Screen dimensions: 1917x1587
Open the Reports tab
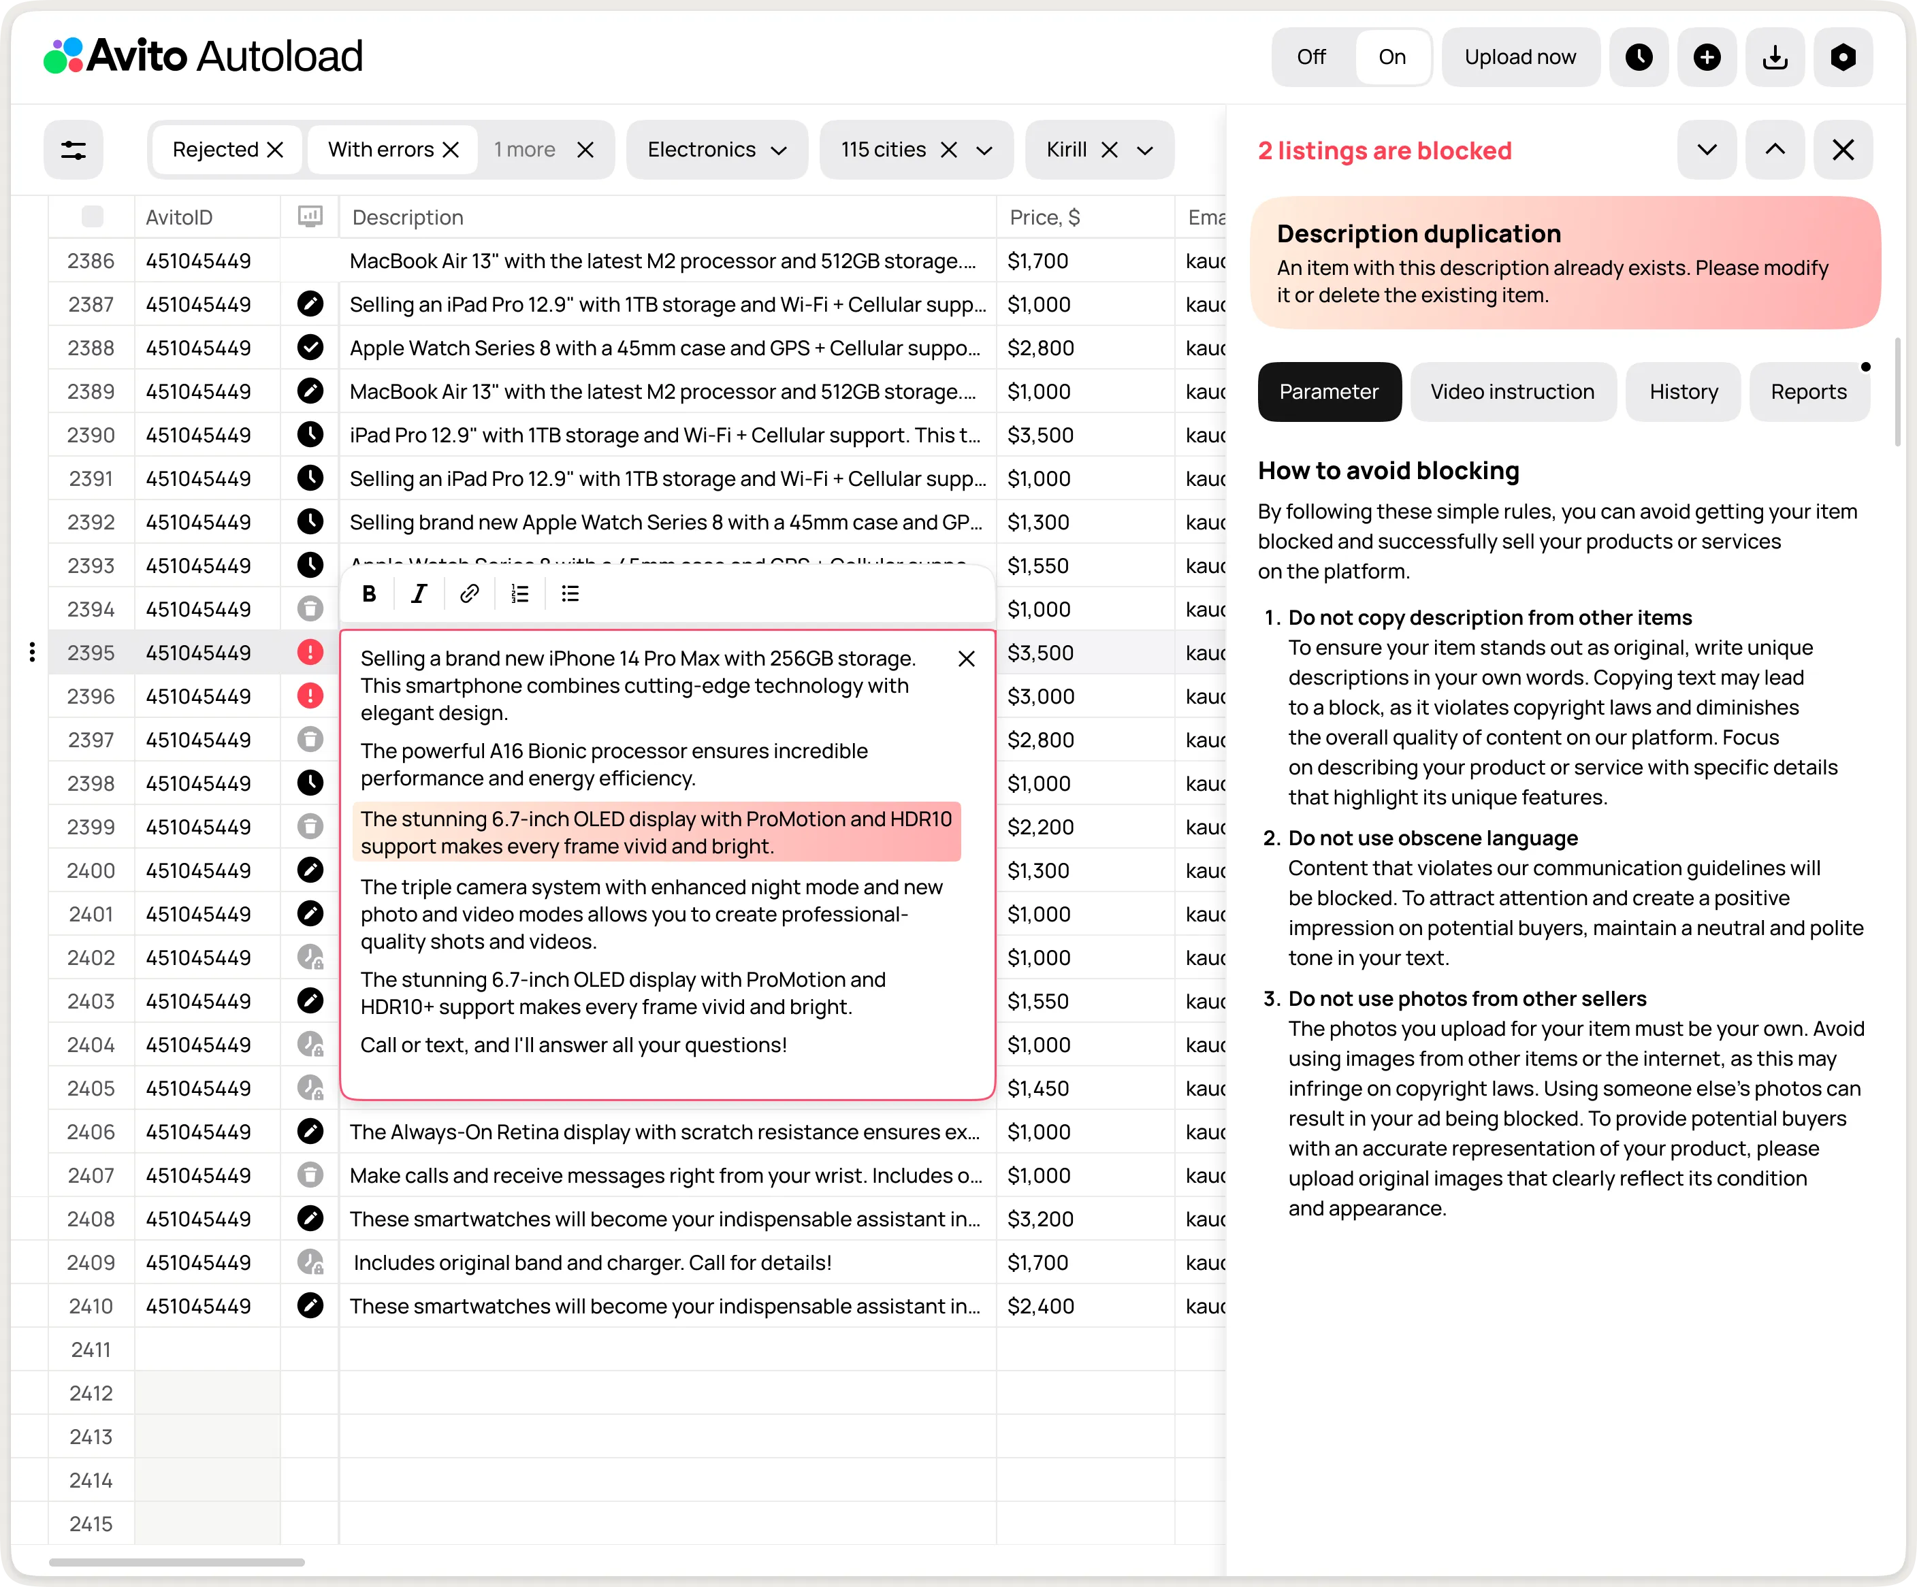tap(1808, 391)
